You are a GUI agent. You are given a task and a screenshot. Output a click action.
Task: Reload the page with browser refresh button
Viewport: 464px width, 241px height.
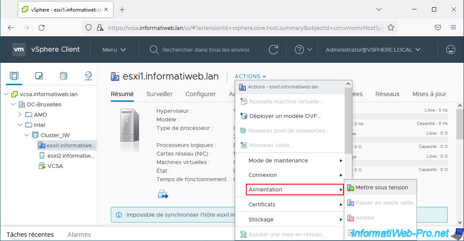pyautogui.click(x=41, y=27)
